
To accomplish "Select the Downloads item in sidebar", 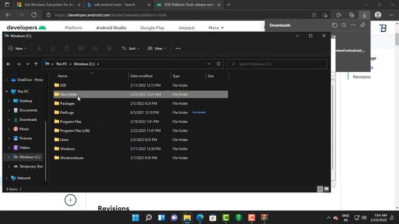I will [x=28, y=119].
